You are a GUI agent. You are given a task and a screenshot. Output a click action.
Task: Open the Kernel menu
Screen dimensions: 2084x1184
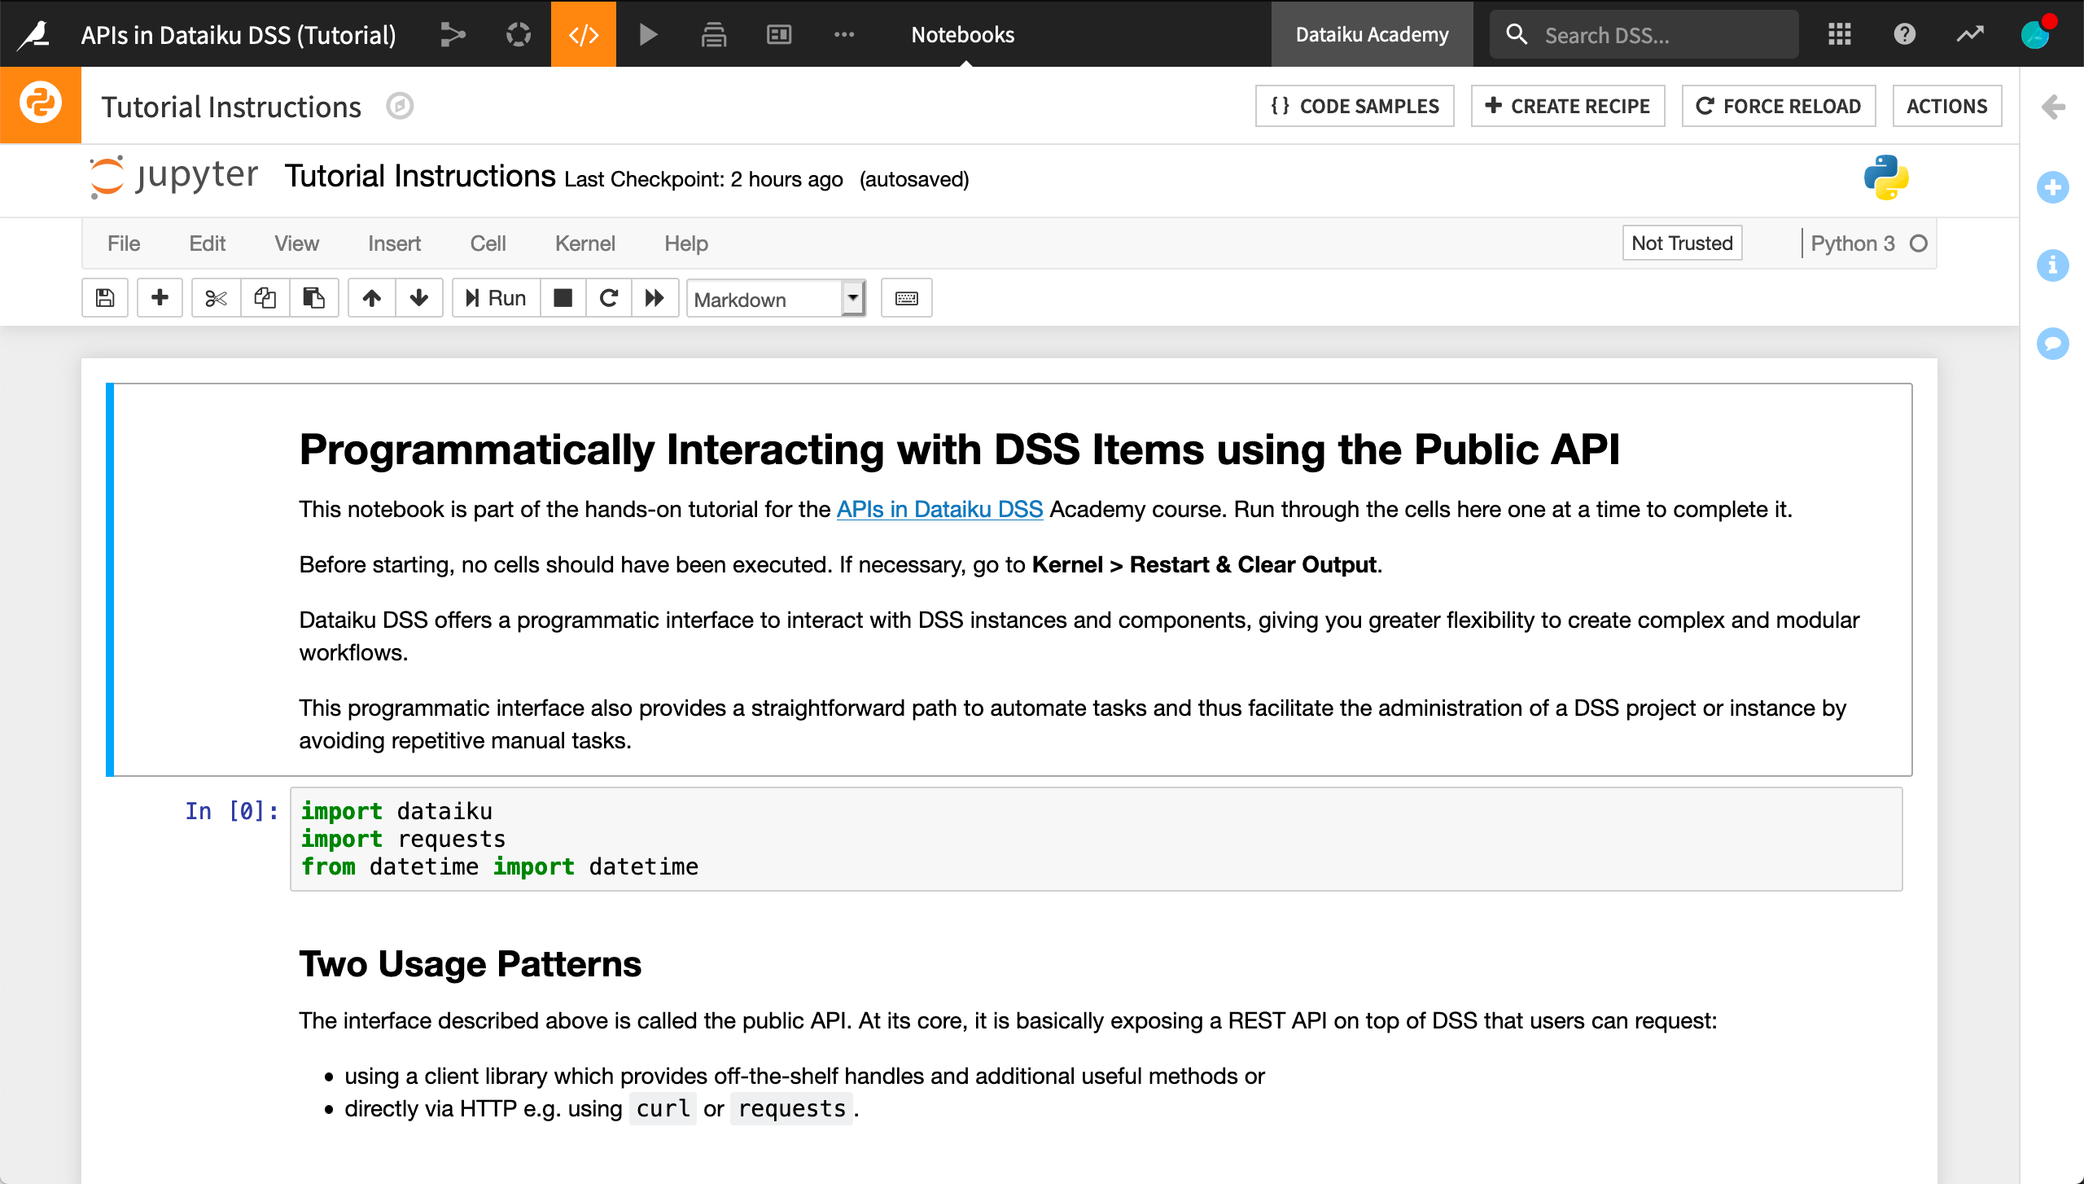tap(584, 243)
